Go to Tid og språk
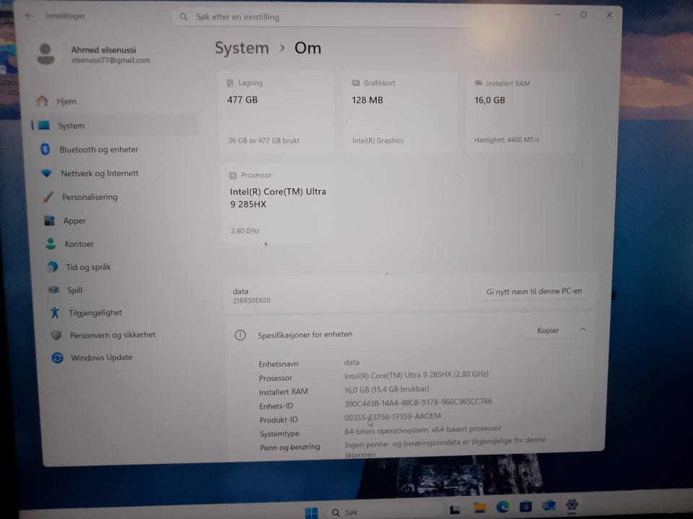The height and width of the screenshot is (519, 693). 88,267
